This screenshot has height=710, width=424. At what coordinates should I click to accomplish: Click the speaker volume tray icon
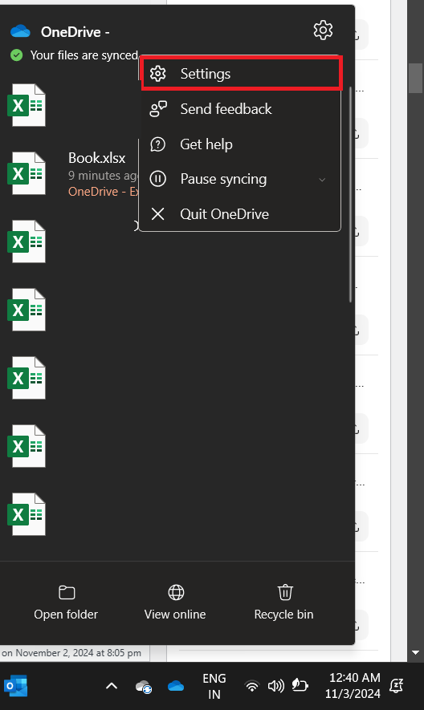pyautogui.click(x=275, y=686)
